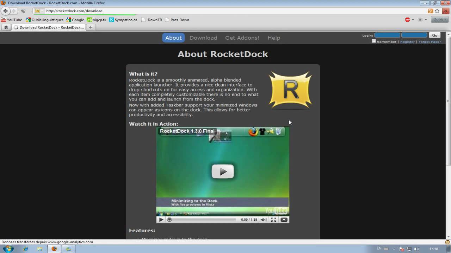The width and height of the screenshot is (451, 253).
Task: Click the RSS feed icon in address bar
Action: (x=431, y=11)
